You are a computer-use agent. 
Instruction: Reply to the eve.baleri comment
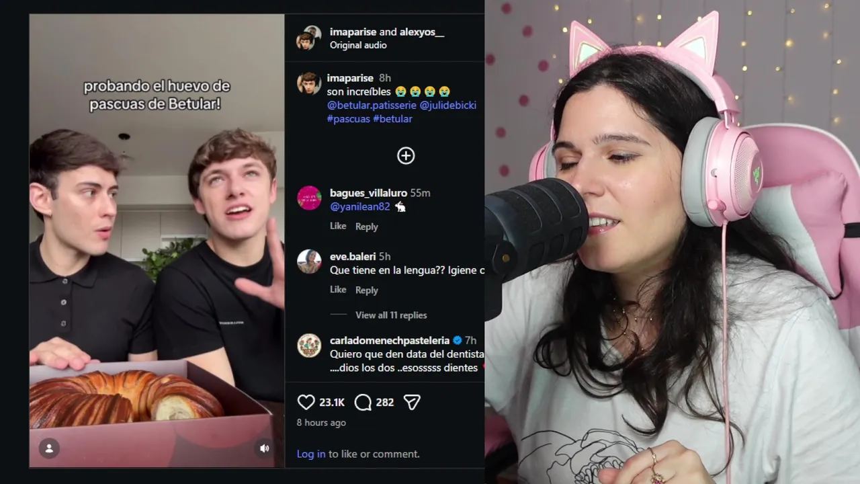tap(367, 290)
